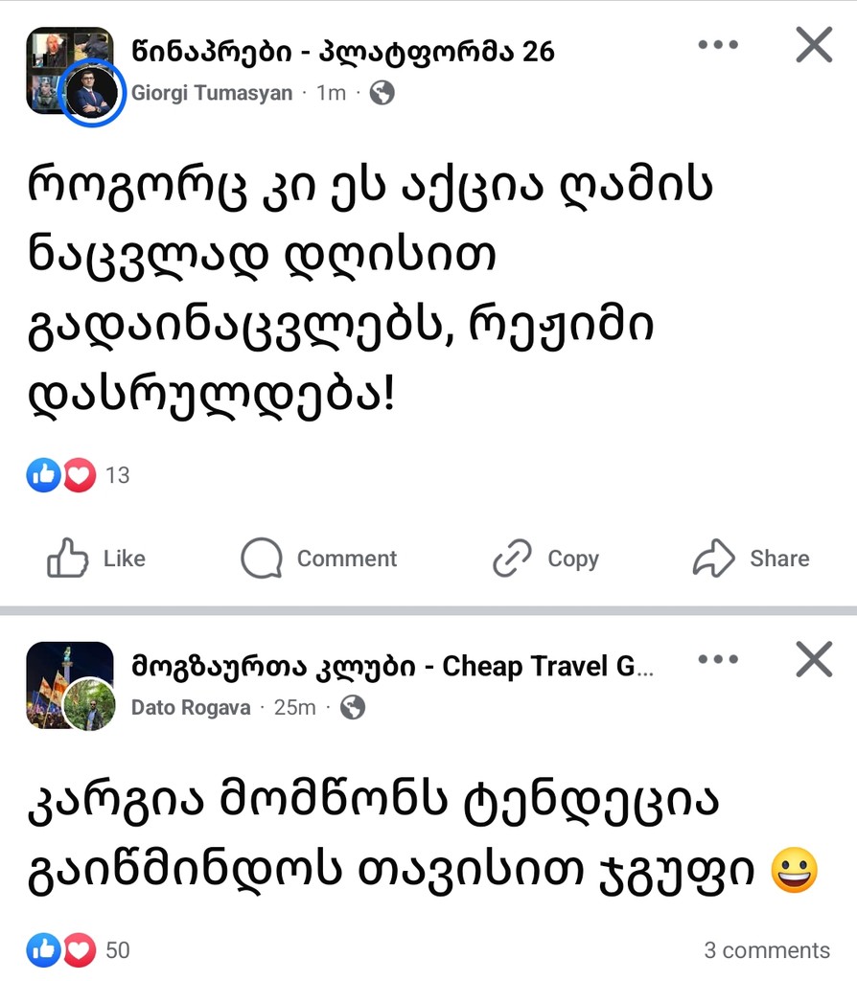This screenshot has height=981, width=857.
Task: Visit Giorgi Tumasyan's profile name link
Action: coord(212,94)
